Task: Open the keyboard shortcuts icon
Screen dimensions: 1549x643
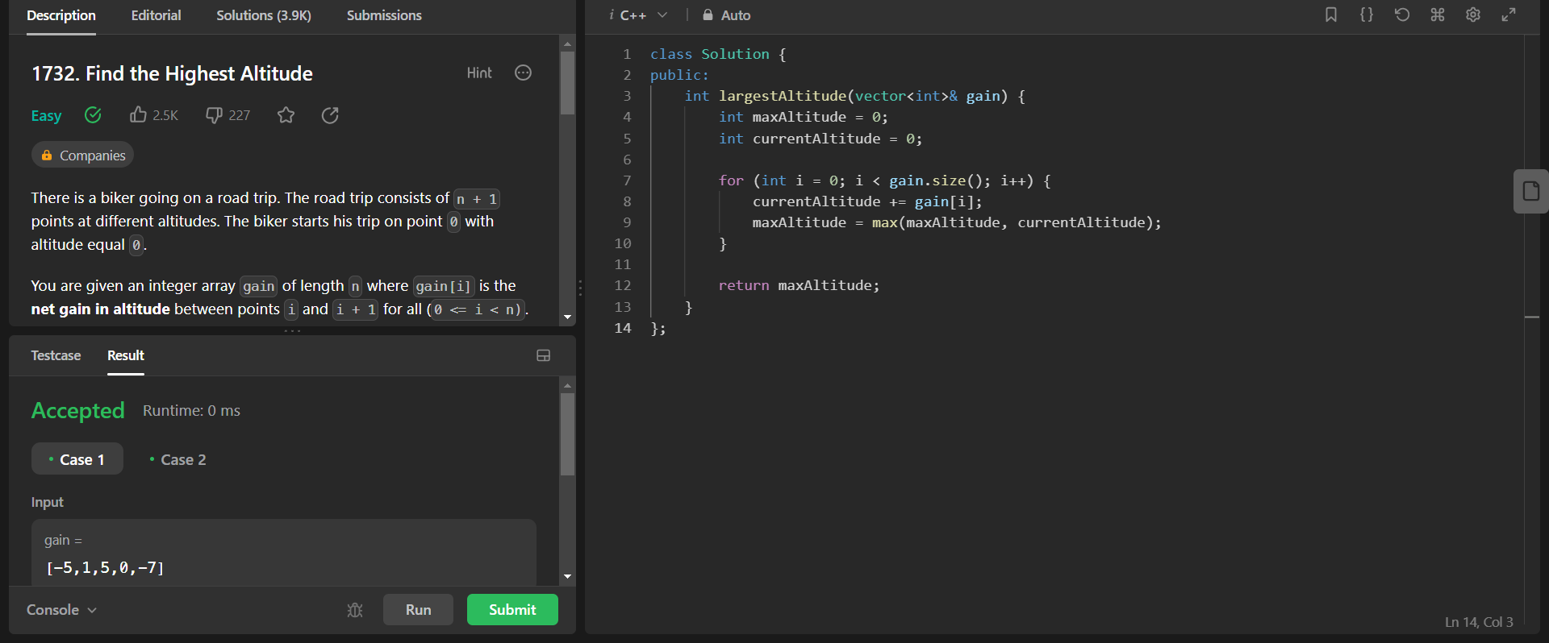Action: coord(1438,15)
